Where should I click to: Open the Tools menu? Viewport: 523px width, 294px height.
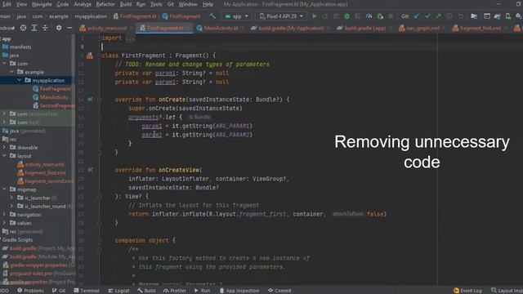point(156,4)
